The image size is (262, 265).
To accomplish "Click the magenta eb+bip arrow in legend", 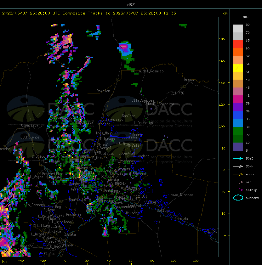I will 238,190.
